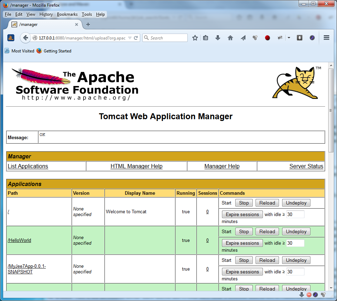Expand dropdown arrow beside the bug icon
This screenshot has height=301, width=337.
[x=289, y=38]
